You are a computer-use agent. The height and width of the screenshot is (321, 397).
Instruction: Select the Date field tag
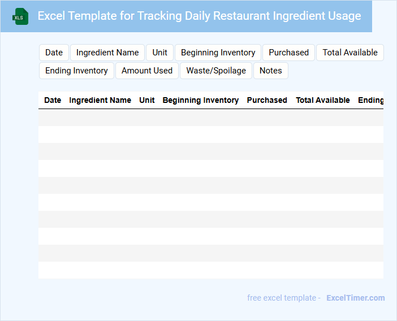tap(54, 53)
